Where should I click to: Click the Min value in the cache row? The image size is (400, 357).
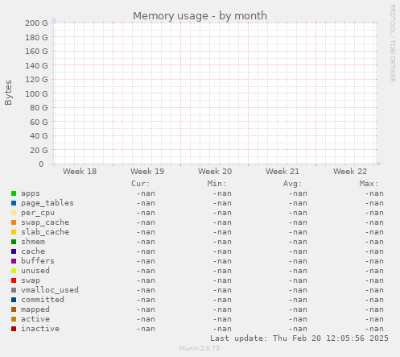pyautogui.click(x=222, y=251)
